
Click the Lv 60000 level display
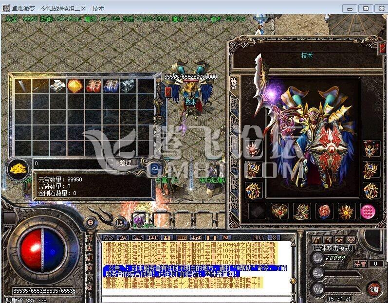click(330, 258)
